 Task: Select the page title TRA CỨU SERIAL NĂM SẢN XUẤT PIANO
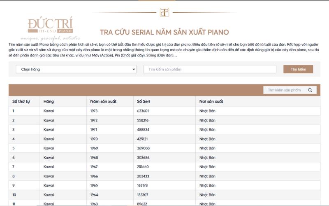pos(164,32)
